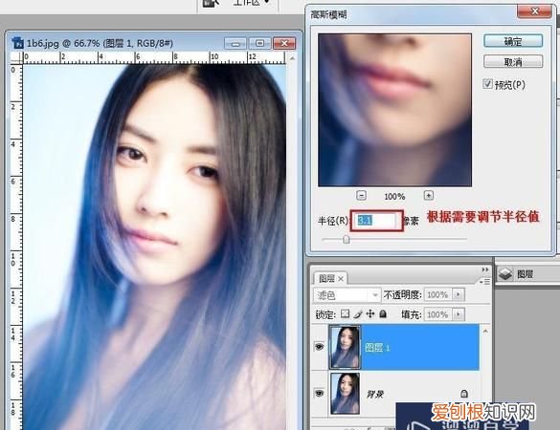560x430 pixels.
Task: Close the 图层 tab using its small x
Action: [x=341, y=279]
